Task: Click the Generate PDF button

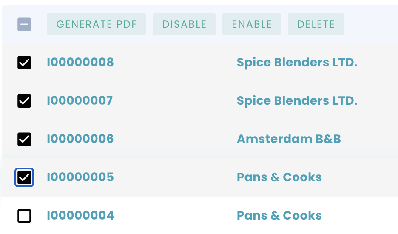Action: 96,24
